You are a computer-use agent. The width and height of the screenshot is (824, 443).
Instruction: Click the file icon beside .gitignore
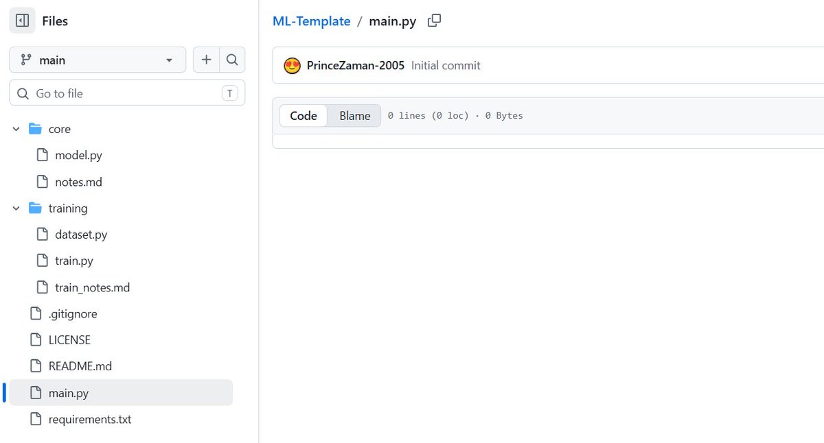(36, 313)
